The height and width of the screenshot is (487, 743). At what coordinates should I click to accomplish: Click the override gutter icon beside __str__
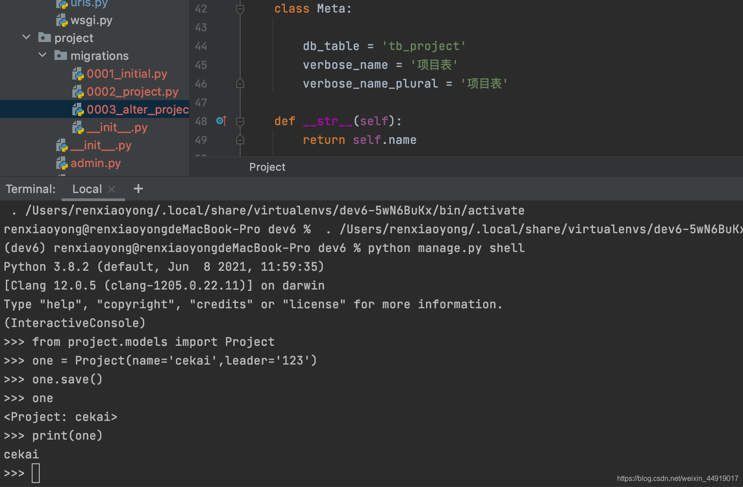pos(221,121)
